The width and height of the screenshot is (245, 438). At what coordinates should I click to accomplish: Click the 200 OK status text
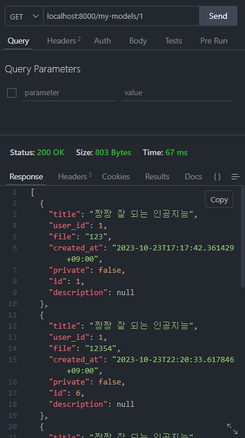click(x=51, y=152)
